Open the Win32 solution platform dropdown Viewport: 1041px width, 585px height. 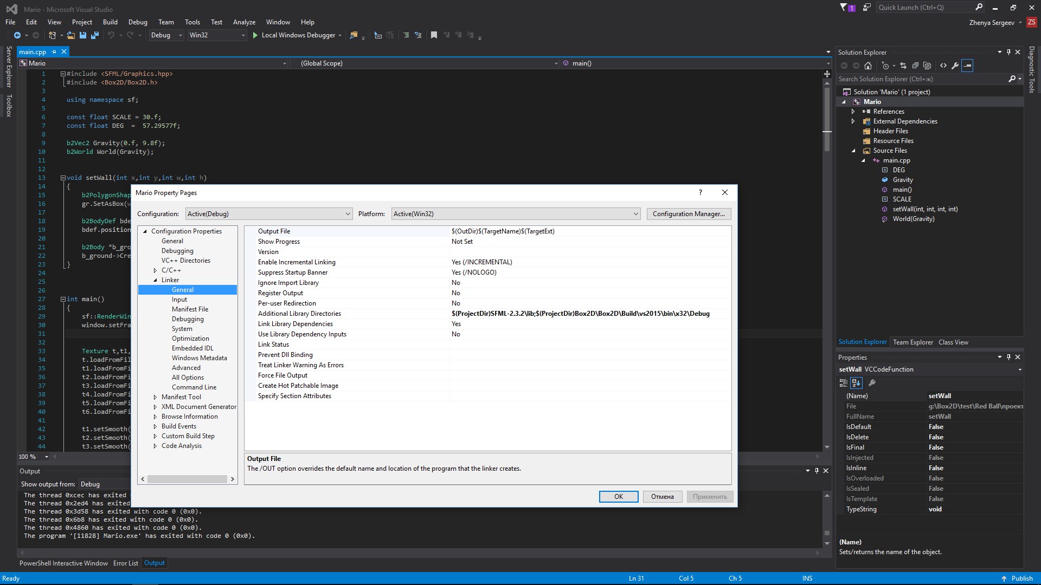[x=217, y=35]
